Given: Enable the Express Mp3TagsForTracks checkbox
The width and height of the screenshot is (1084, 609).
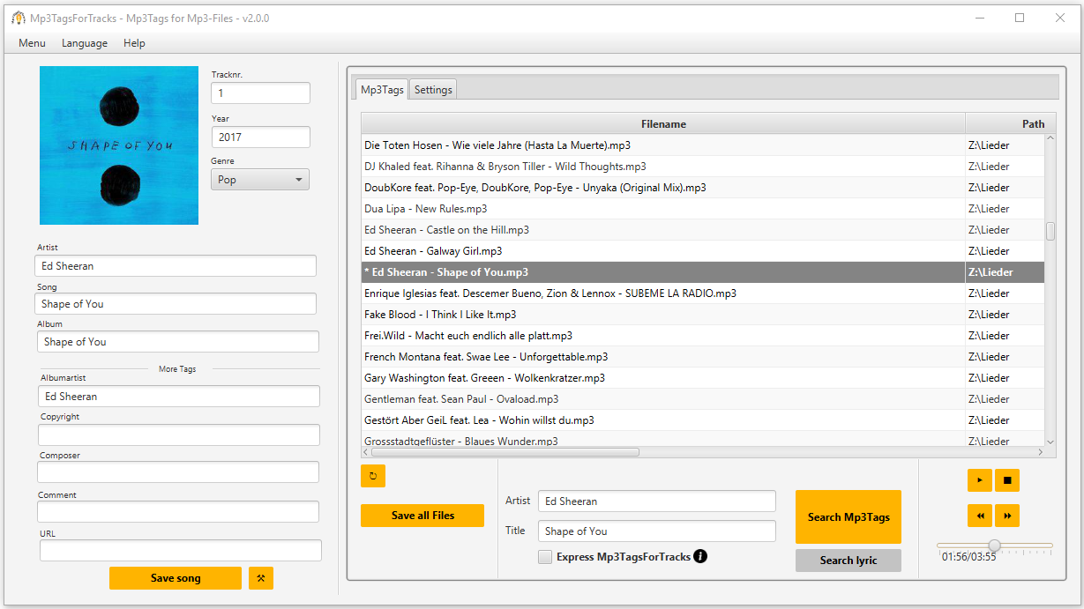Looking at the screenshot, I should point(545,557).
